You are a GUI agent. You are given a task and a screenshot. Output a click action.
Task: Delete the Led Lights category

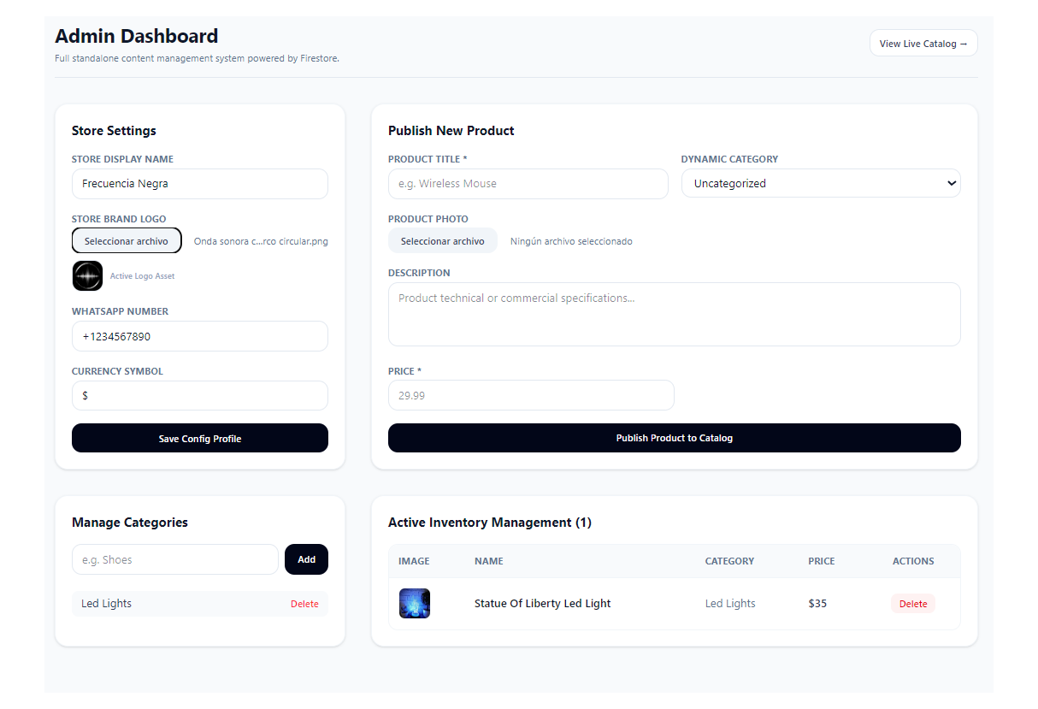point(304,604)
